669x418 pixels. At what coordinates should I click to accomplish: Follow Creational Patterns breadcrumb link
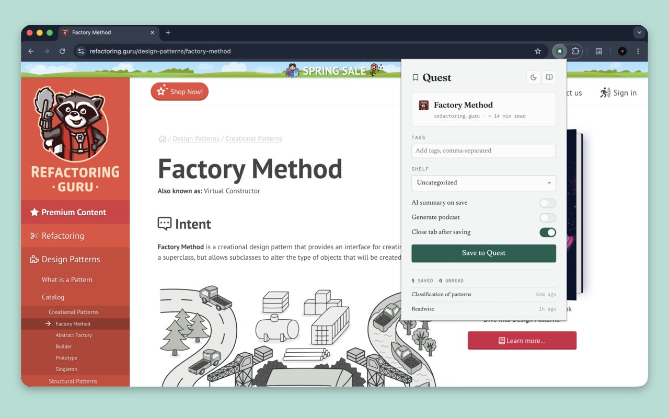[x=254, y=138]
